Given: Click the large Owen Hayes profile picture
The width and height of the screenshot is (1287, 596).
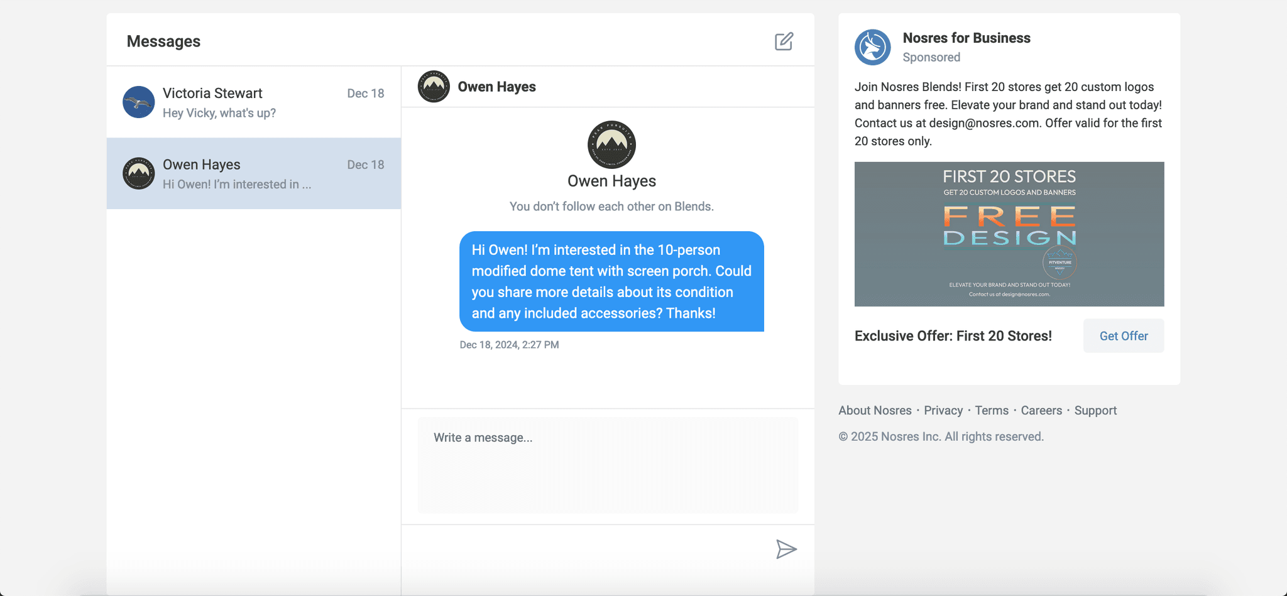Looking at the screenshot, I should [x=611, y=144].
